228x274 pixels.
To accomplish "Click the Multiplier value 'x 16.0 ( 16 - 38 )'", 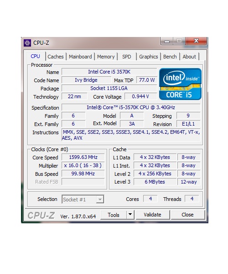I will (x=83, y=165).
